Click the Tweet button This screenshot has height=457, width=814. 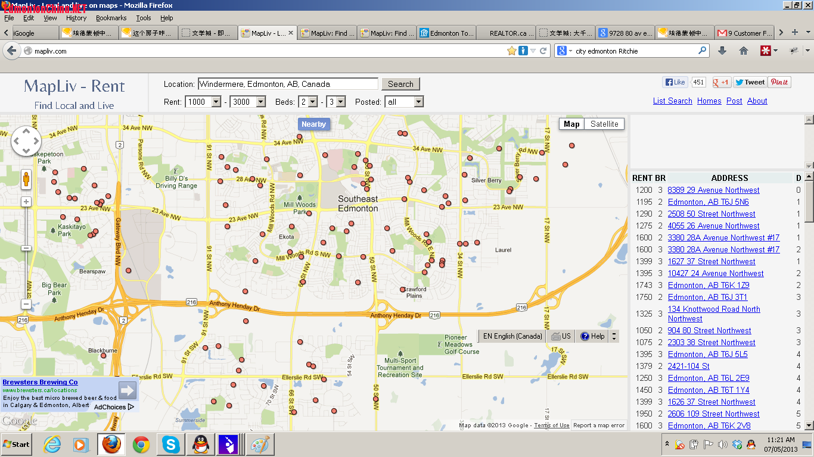(x=750, y=82)
